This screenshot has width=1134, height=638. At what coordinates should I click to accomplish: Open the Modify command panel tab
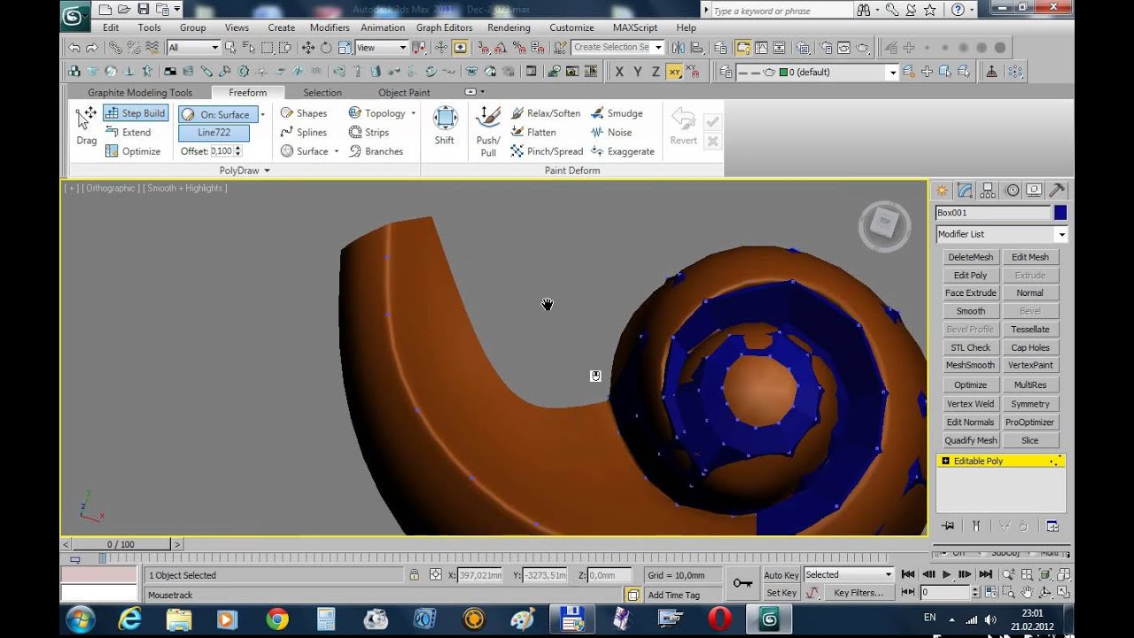[965, 191]
